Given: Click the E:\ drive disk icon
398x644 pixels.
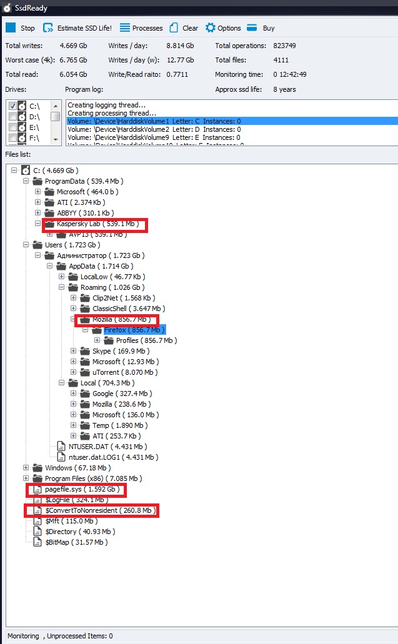Looking at the screenshot, I should coord(22,127).
